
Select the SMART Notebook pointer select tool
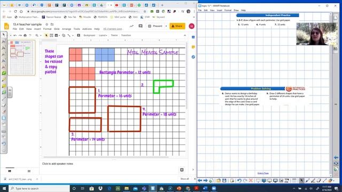click(x=301, y=180)
